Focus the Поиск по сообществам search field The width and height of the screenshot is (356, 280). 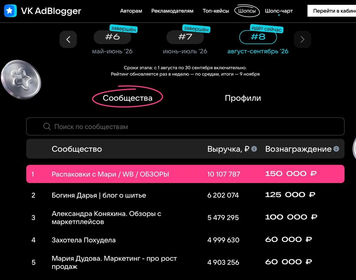tap(185, 126)
